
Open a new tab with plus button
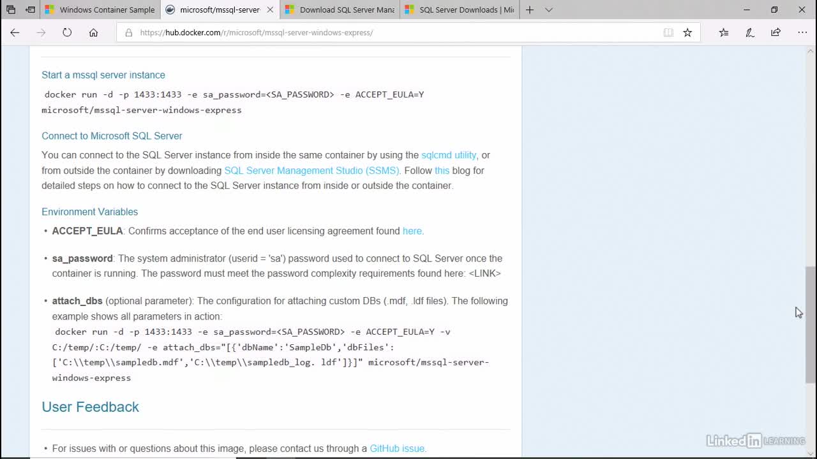click(x=530, y=10)
